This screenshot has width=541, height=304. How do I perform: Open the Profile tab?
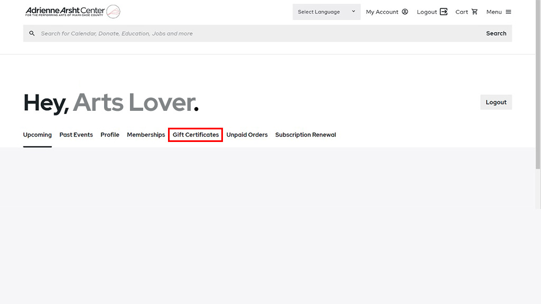click(110, 135)
